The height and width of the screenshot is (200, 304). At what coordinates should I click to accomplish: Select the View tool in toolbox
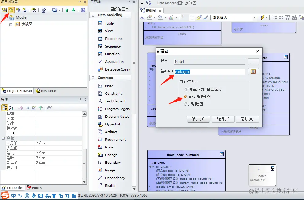point(109,31)
